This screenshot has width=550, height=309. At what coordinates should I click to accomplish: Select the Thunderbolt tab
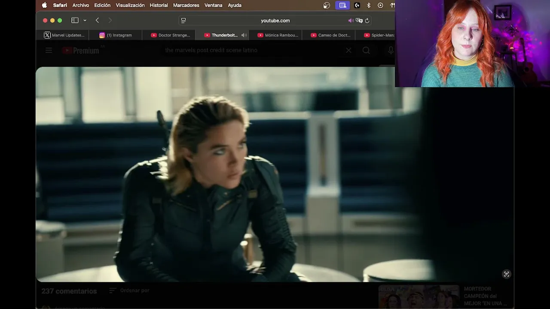coord(221,35)
